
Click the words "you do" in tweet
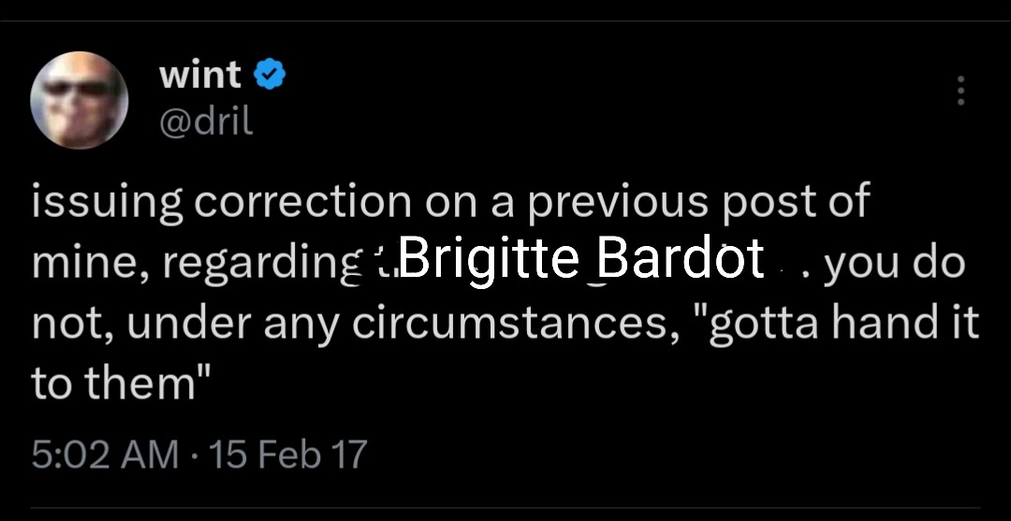895,265
